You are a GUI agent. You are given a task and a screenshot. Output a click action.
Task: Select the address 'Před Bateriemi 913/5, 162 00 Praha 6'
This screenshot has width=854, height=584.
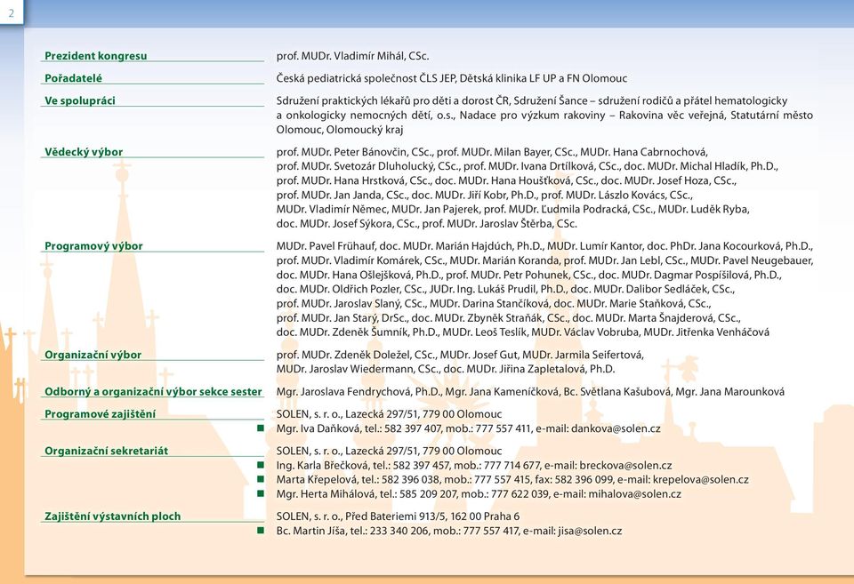[432, 516]
